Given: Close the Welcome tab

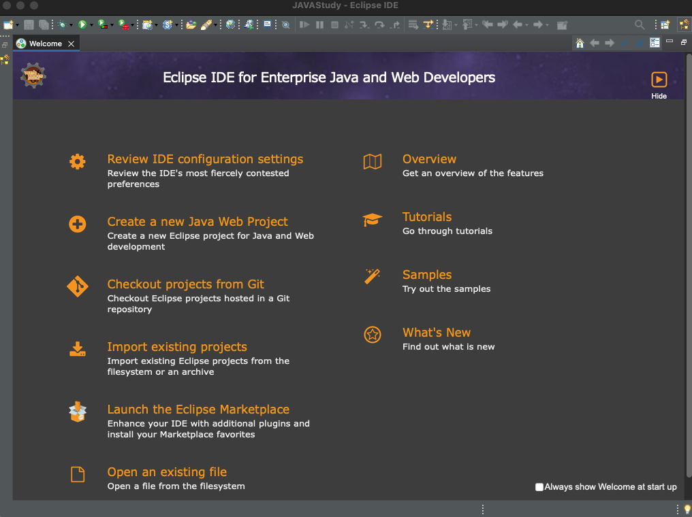Looking at the screenshot, I should [x=71, y=44].
